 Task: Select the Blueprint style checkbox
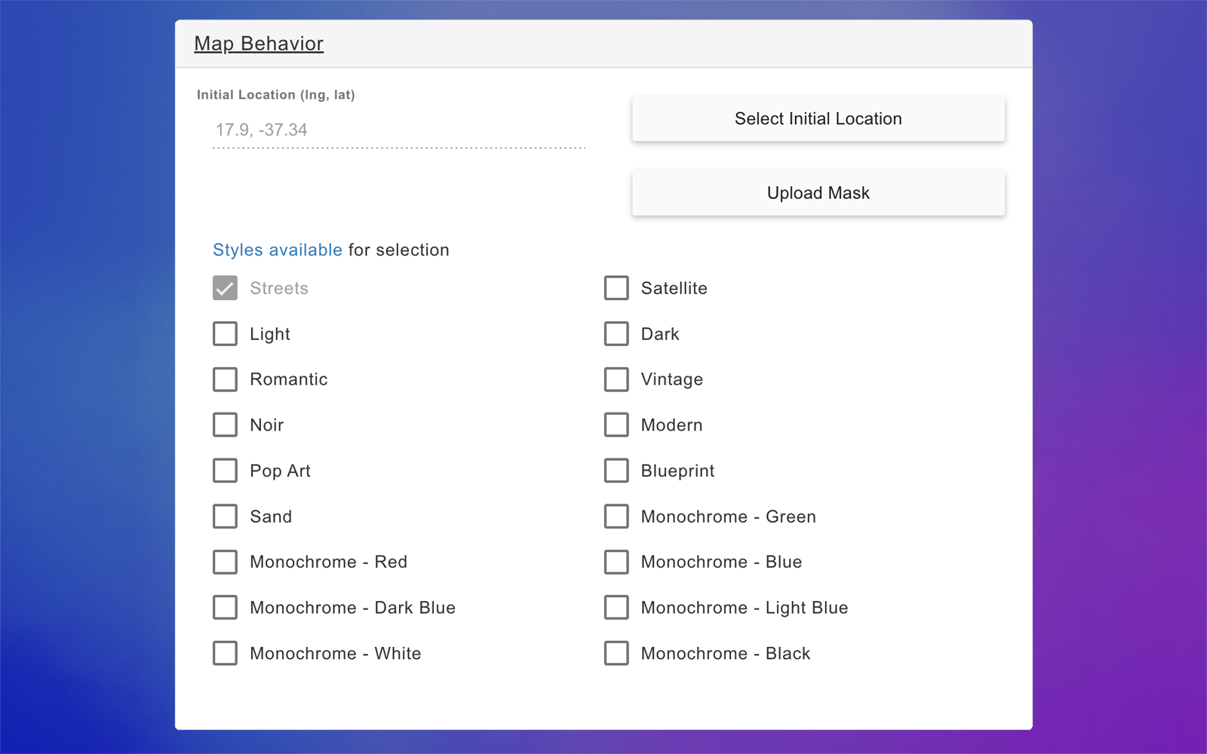pyautogui.click(x=616, y=470)
